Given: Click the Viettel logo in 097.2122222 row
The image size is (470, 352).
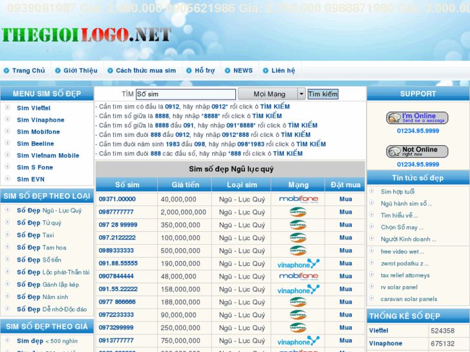Looking at the screenshot, I should point(298,238).
